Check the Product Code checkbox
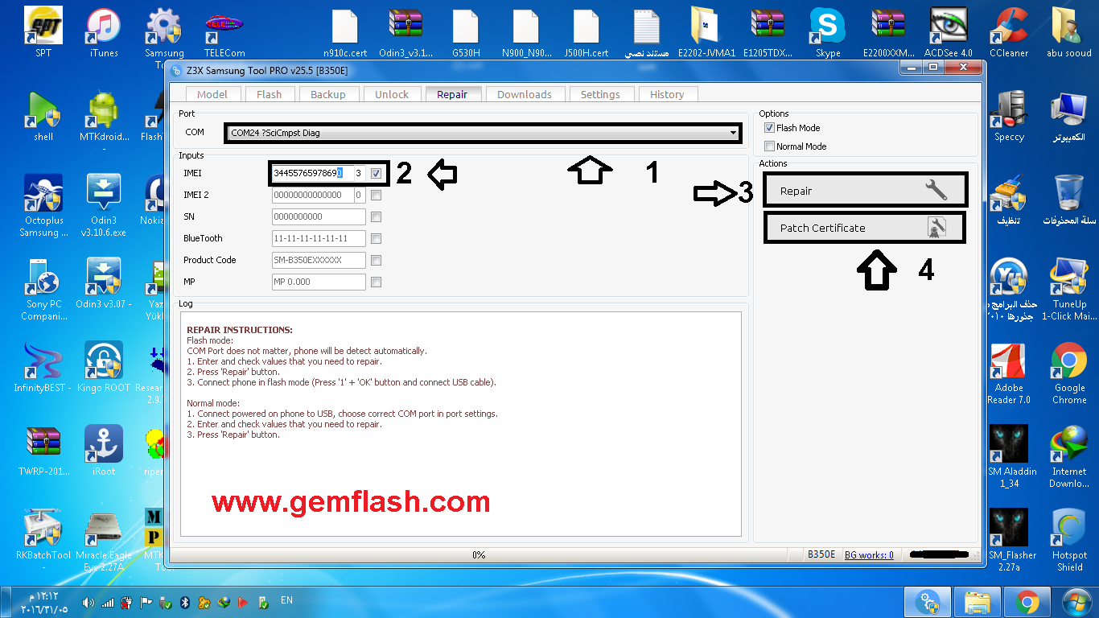The width and height of the screenshot is (1099, 618). (376, 260)
